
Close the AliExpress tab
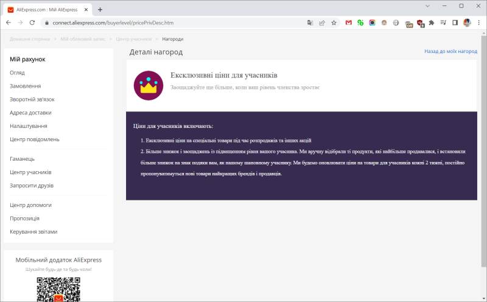point(86,9)
